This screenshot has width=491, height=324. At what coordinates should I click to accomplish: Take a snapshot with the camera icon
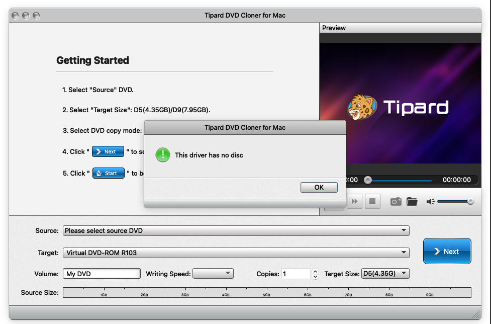point(396,202)
